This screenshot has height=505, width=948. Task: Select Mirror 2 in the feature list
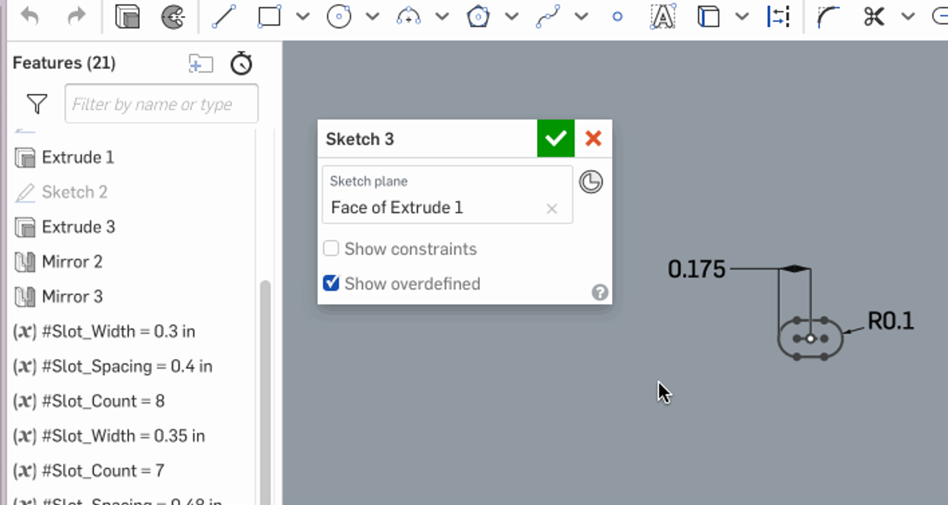[72, 262]
